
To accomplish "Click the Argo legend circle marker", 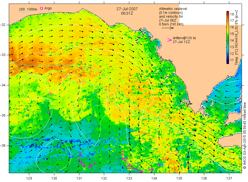I will click(x=41, y=8).
